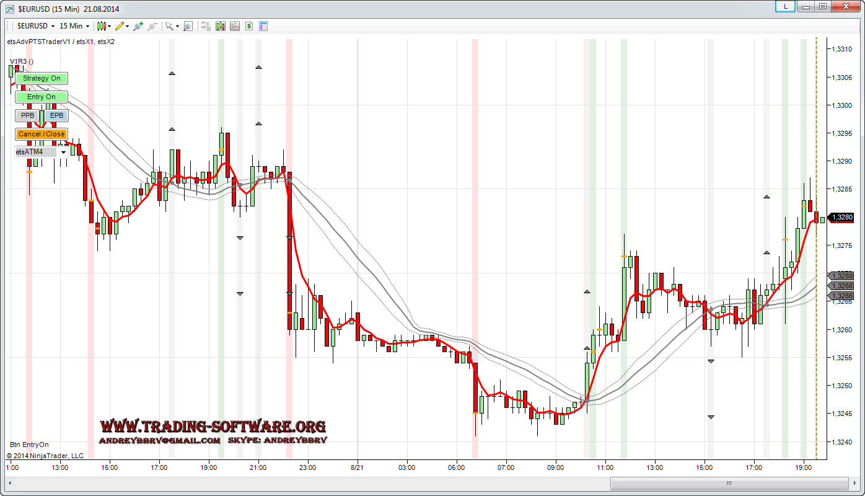Screen dimensions: 865x496
Task: Click the horizontal chart scrollbar thumb
Action: point(729,483)
